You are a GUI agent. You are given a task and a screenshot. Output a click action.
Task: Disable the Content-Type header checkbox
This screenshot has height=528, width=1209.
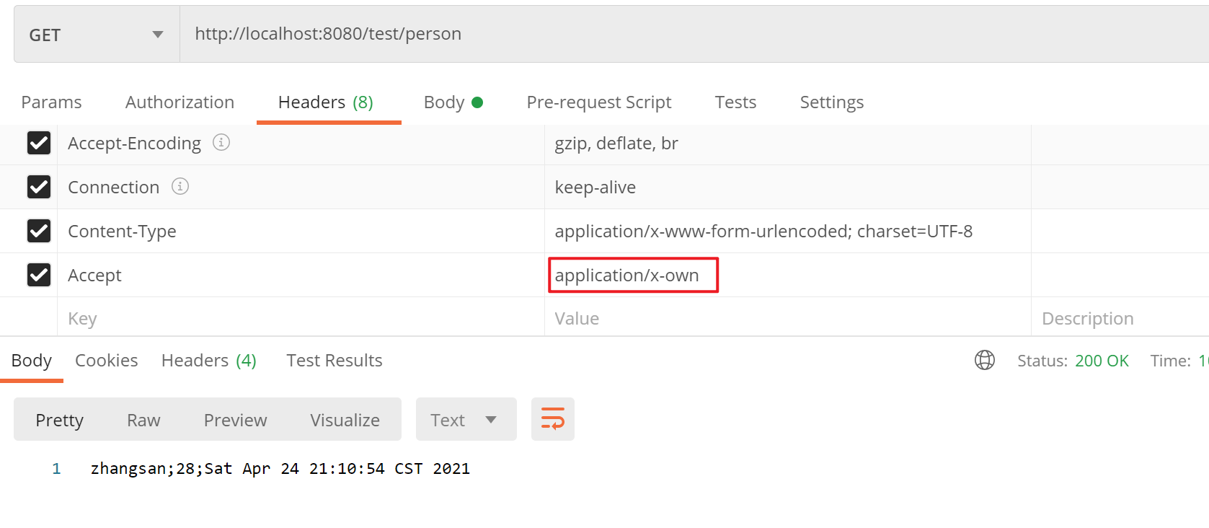coord(39,231)
